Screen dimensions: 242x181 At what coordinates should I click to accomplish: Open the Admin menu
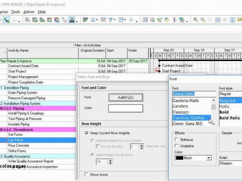coord(29,12)
